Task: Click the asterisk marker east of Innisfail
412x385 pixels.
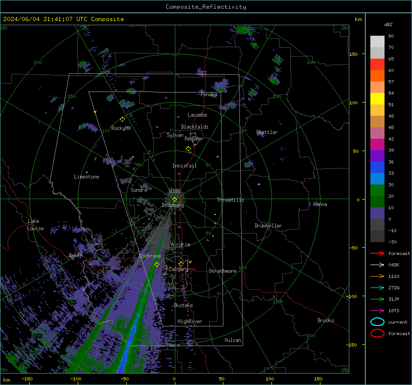Action: point(217,157)
